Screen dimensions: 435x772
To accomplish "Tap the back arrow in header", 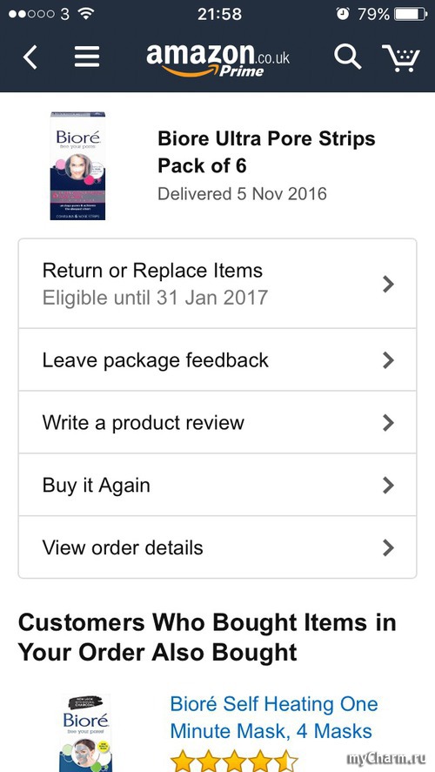I will [x=30, y=57].
